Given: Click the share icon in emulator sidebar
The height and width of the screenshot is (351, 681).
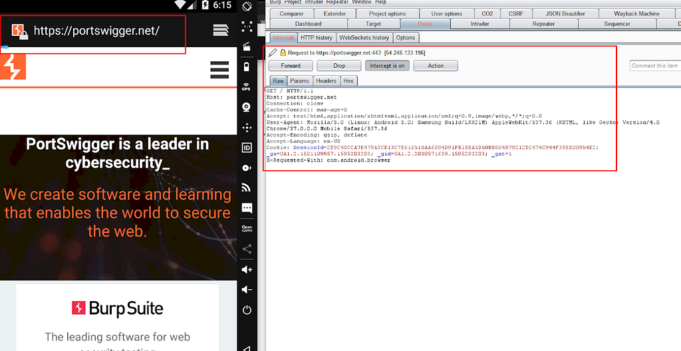Looking at the screenshot, I should point(247,249).
